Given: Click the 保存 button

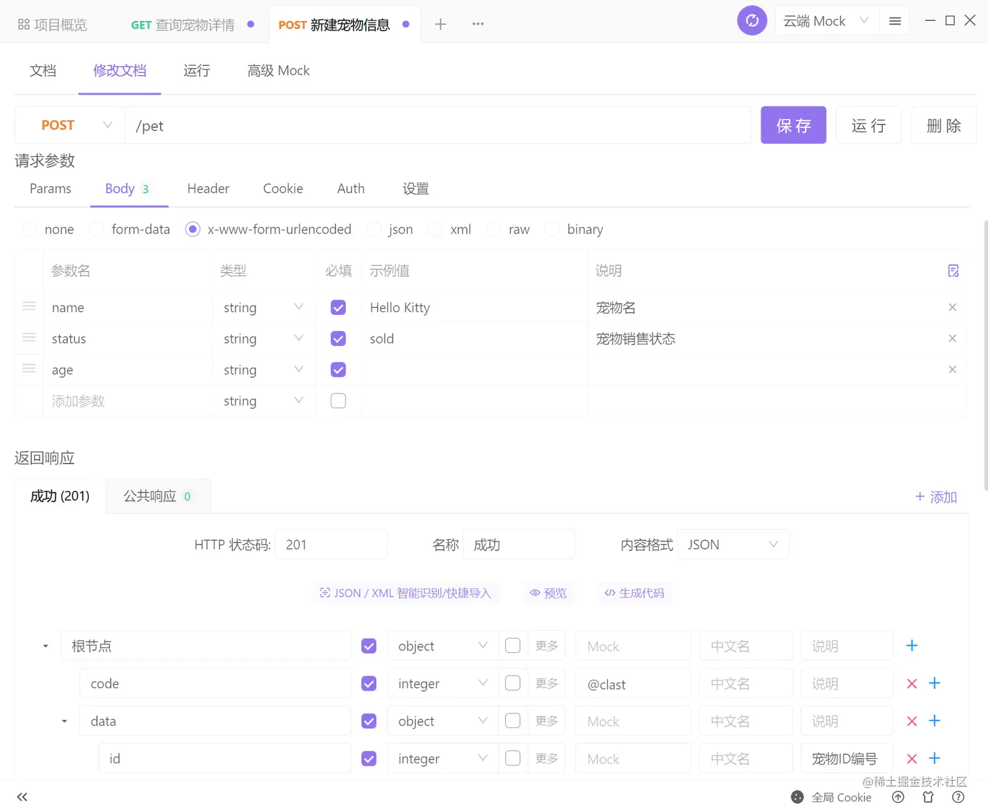Looking at the screenshot, I should (793, 125).
